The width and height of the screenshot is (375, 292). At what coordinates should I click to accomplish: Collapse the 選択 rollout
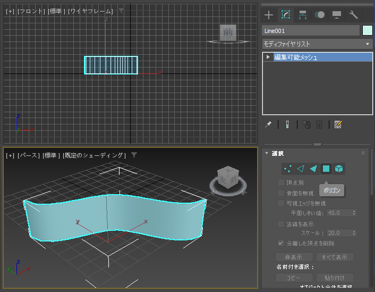pyautogui.click(x=267, y=153)
